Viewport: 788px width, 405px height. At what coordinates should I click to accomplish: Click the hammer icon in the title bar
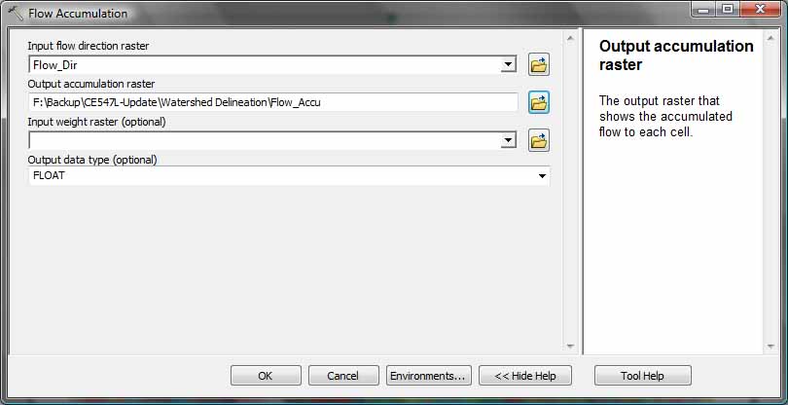point(16,13)
